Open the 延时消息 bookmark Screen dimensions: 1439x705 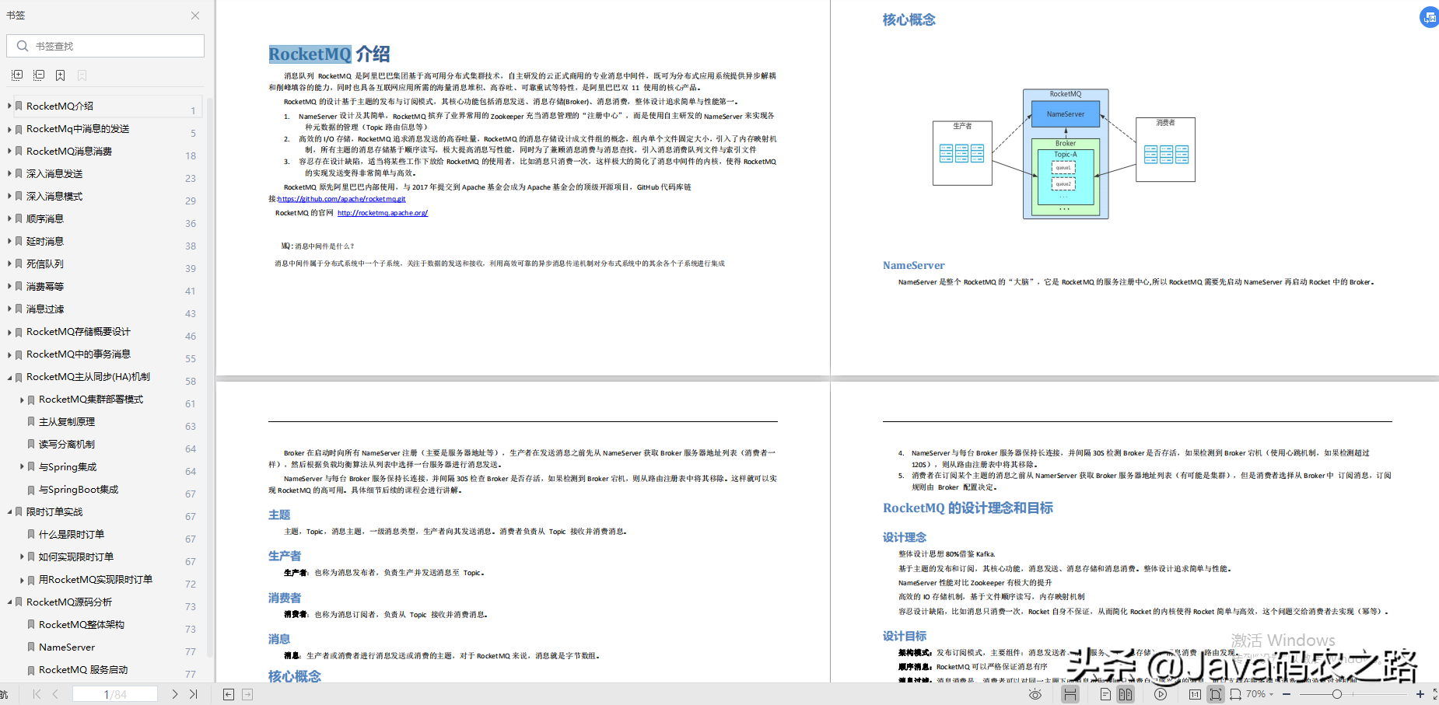tap(45, 242)
